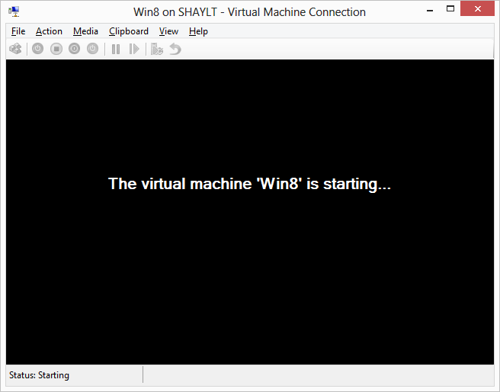Viewport: 500px width, 392px height.
Task: Open the File menu
Action: pos(18,31)
